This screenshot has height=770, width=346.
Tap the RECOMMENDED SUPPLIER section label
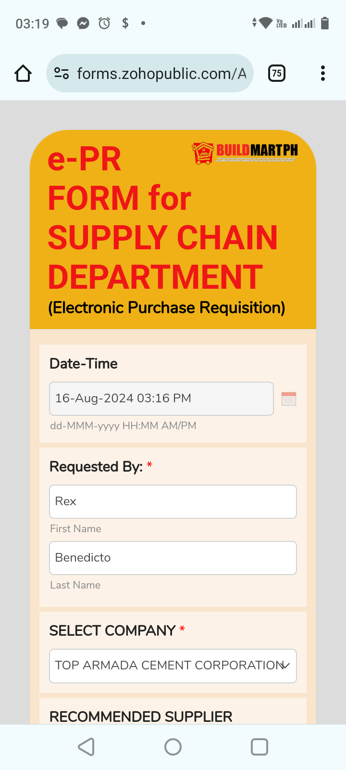click(141, 717)
